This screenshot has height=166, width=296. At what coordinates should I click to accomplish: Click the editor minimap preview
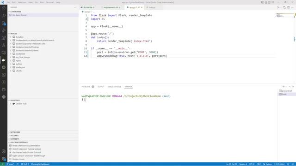point(285,15)
